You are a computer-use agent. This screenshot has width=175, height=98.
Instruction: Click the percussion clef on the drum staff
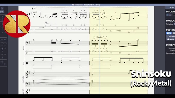[27, 63]
